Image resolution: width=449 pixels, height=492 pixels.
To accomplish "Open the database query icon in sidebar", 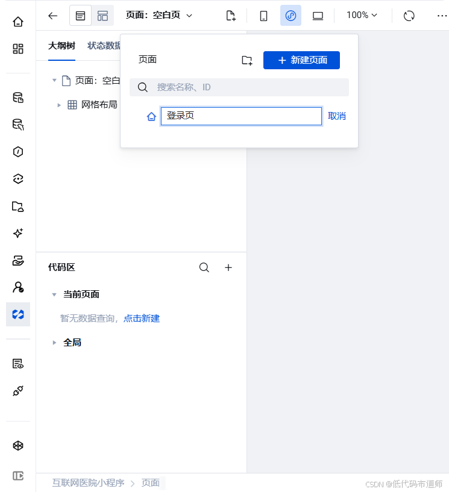I will (x=18, y=125).
